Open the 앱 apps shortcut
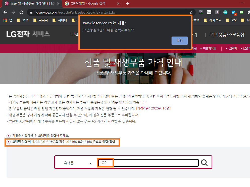The height and width of the screenshot is (187, 250). tap(8, 20)
